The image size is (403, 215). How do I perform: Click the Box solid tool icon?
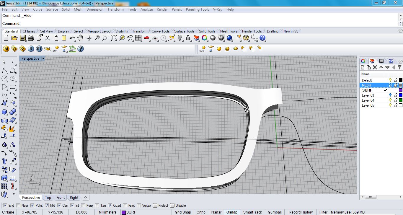tap(4, 112)
